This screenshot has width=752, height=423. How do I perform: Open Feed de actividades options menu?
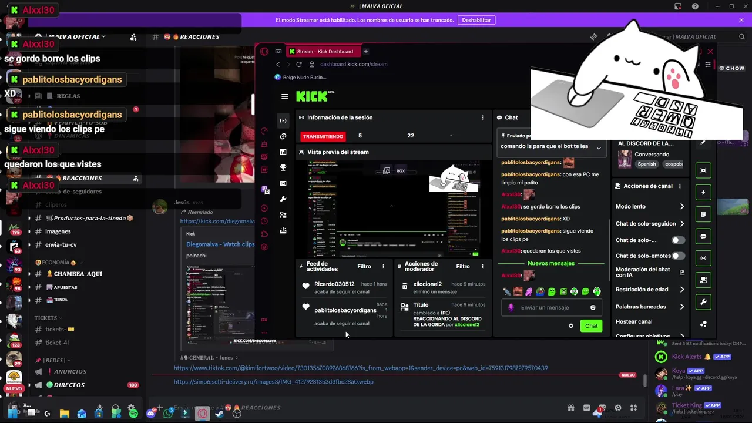[383, 267]
